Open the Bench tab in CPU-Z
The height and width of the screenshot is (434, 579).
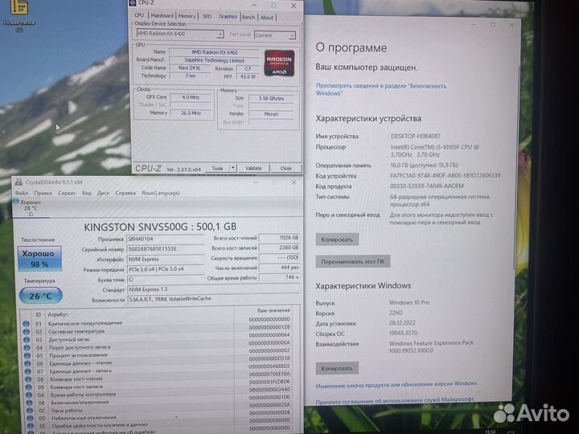pos(248,17)
